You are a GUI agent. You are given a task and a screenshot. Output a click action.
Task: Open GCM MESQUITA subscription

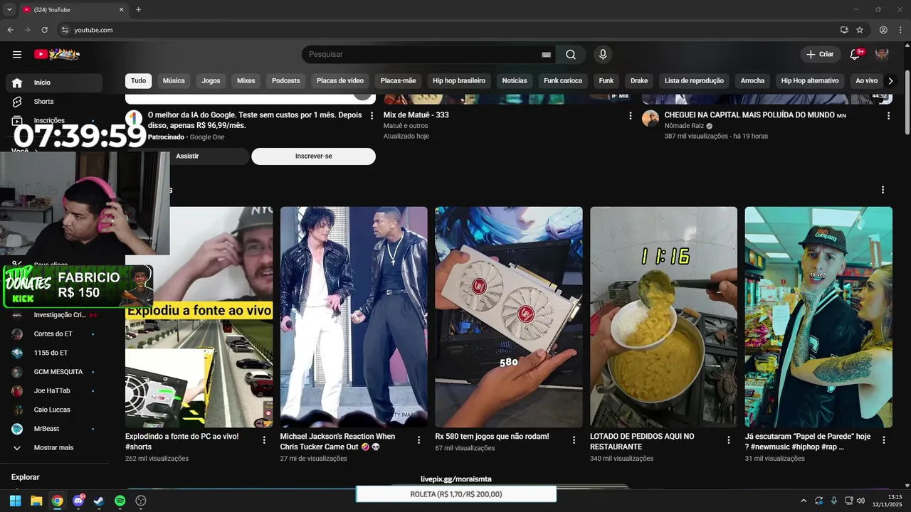click(56, 372)
